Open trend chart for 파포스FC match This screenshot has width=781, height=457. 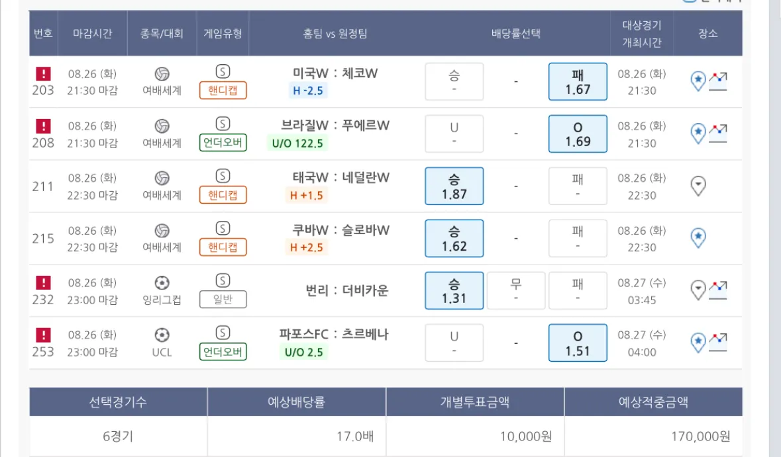tap(717, 342)
